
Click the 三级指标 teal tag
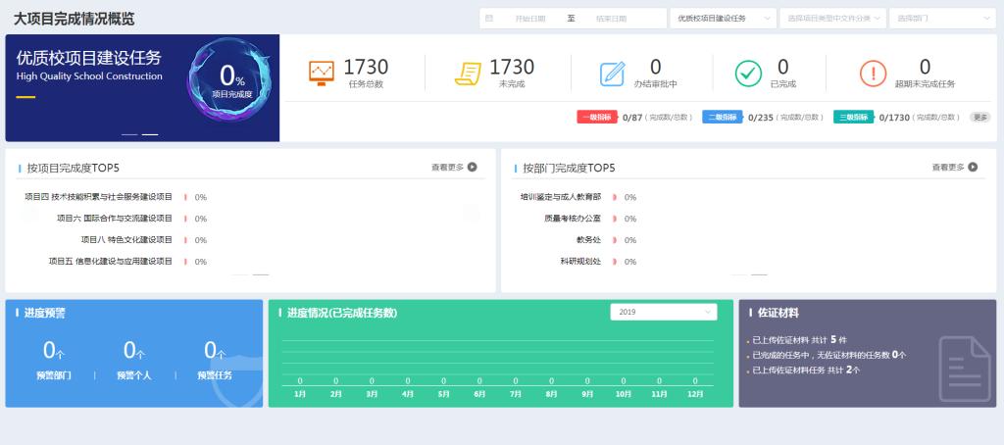click(x=854, y=118)
